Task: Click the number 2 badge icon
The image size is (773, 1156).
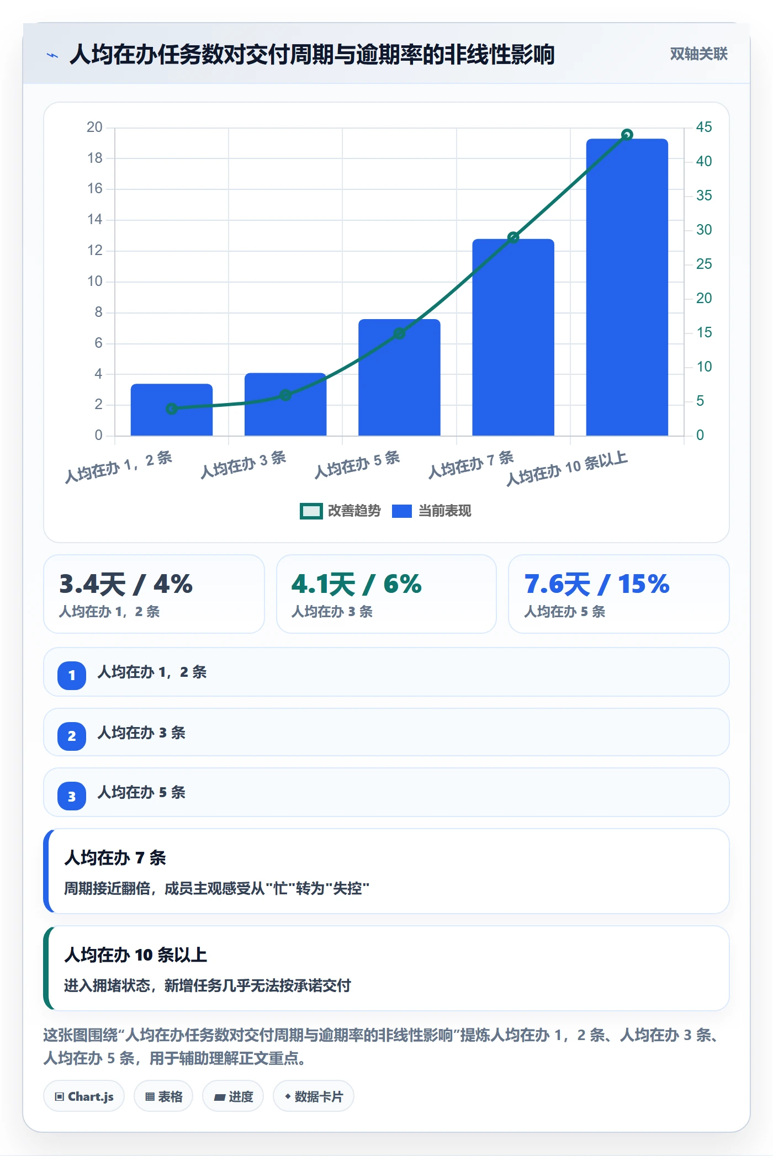Action: 72,736
